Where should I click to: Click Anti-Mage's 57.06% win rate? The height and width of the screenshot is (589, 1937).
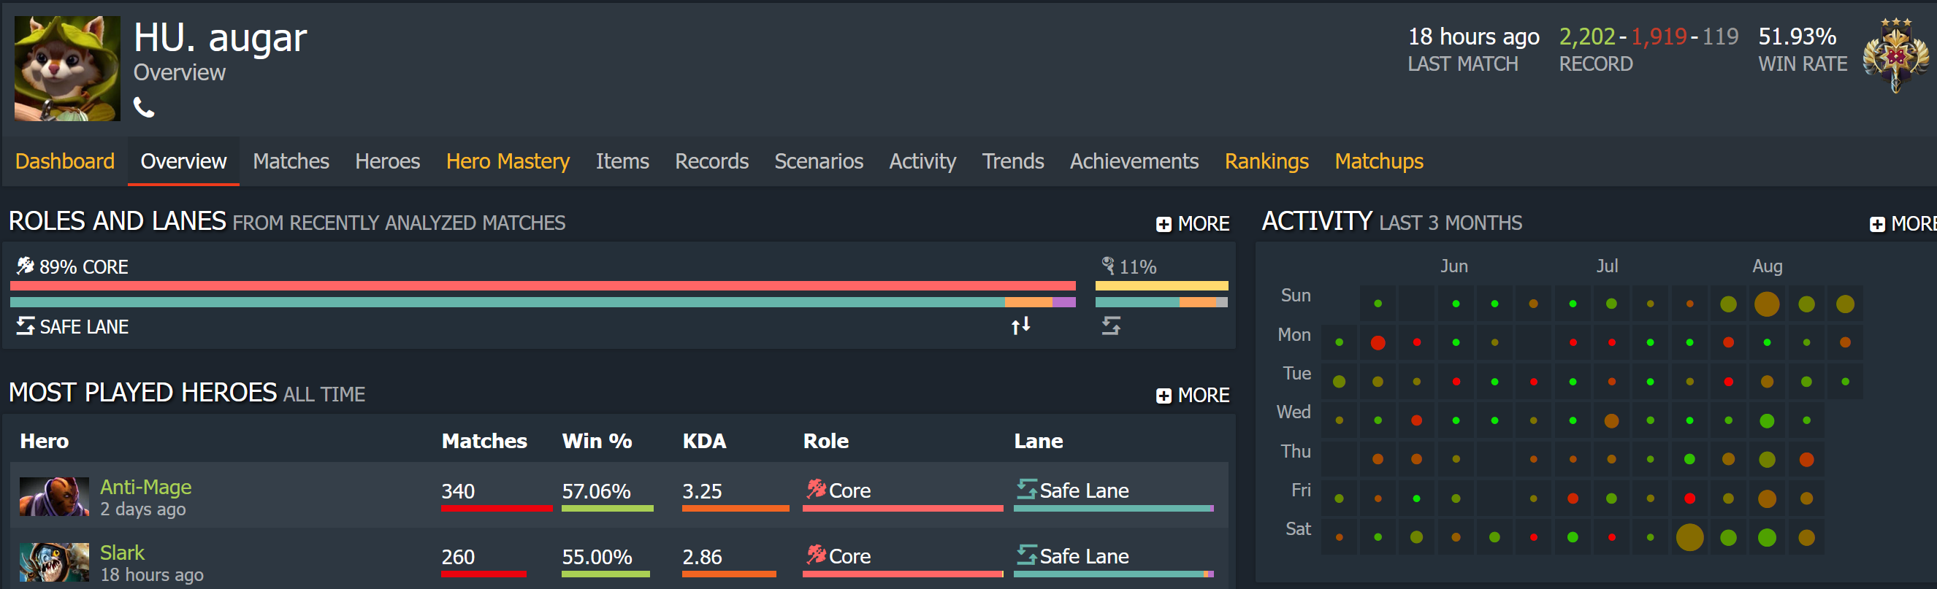point(596,490)
